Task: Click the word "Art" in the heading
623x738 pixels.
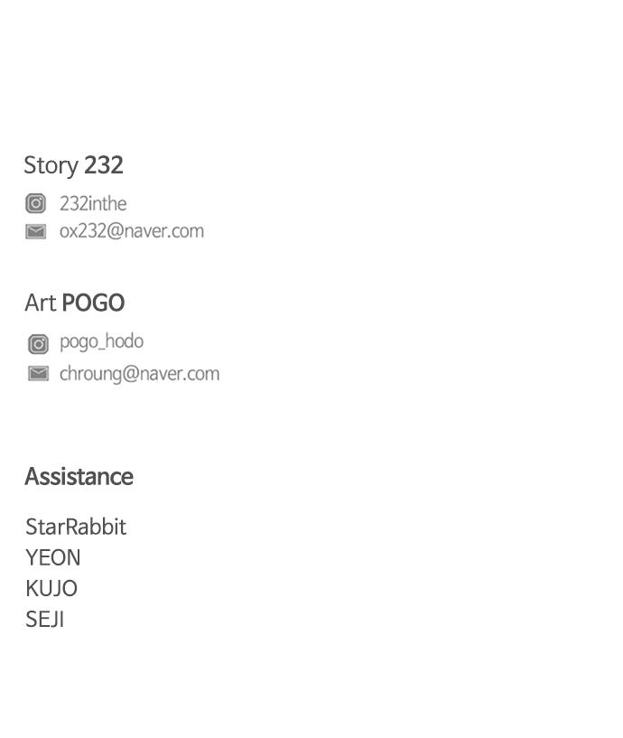Action: coord(40,304)
